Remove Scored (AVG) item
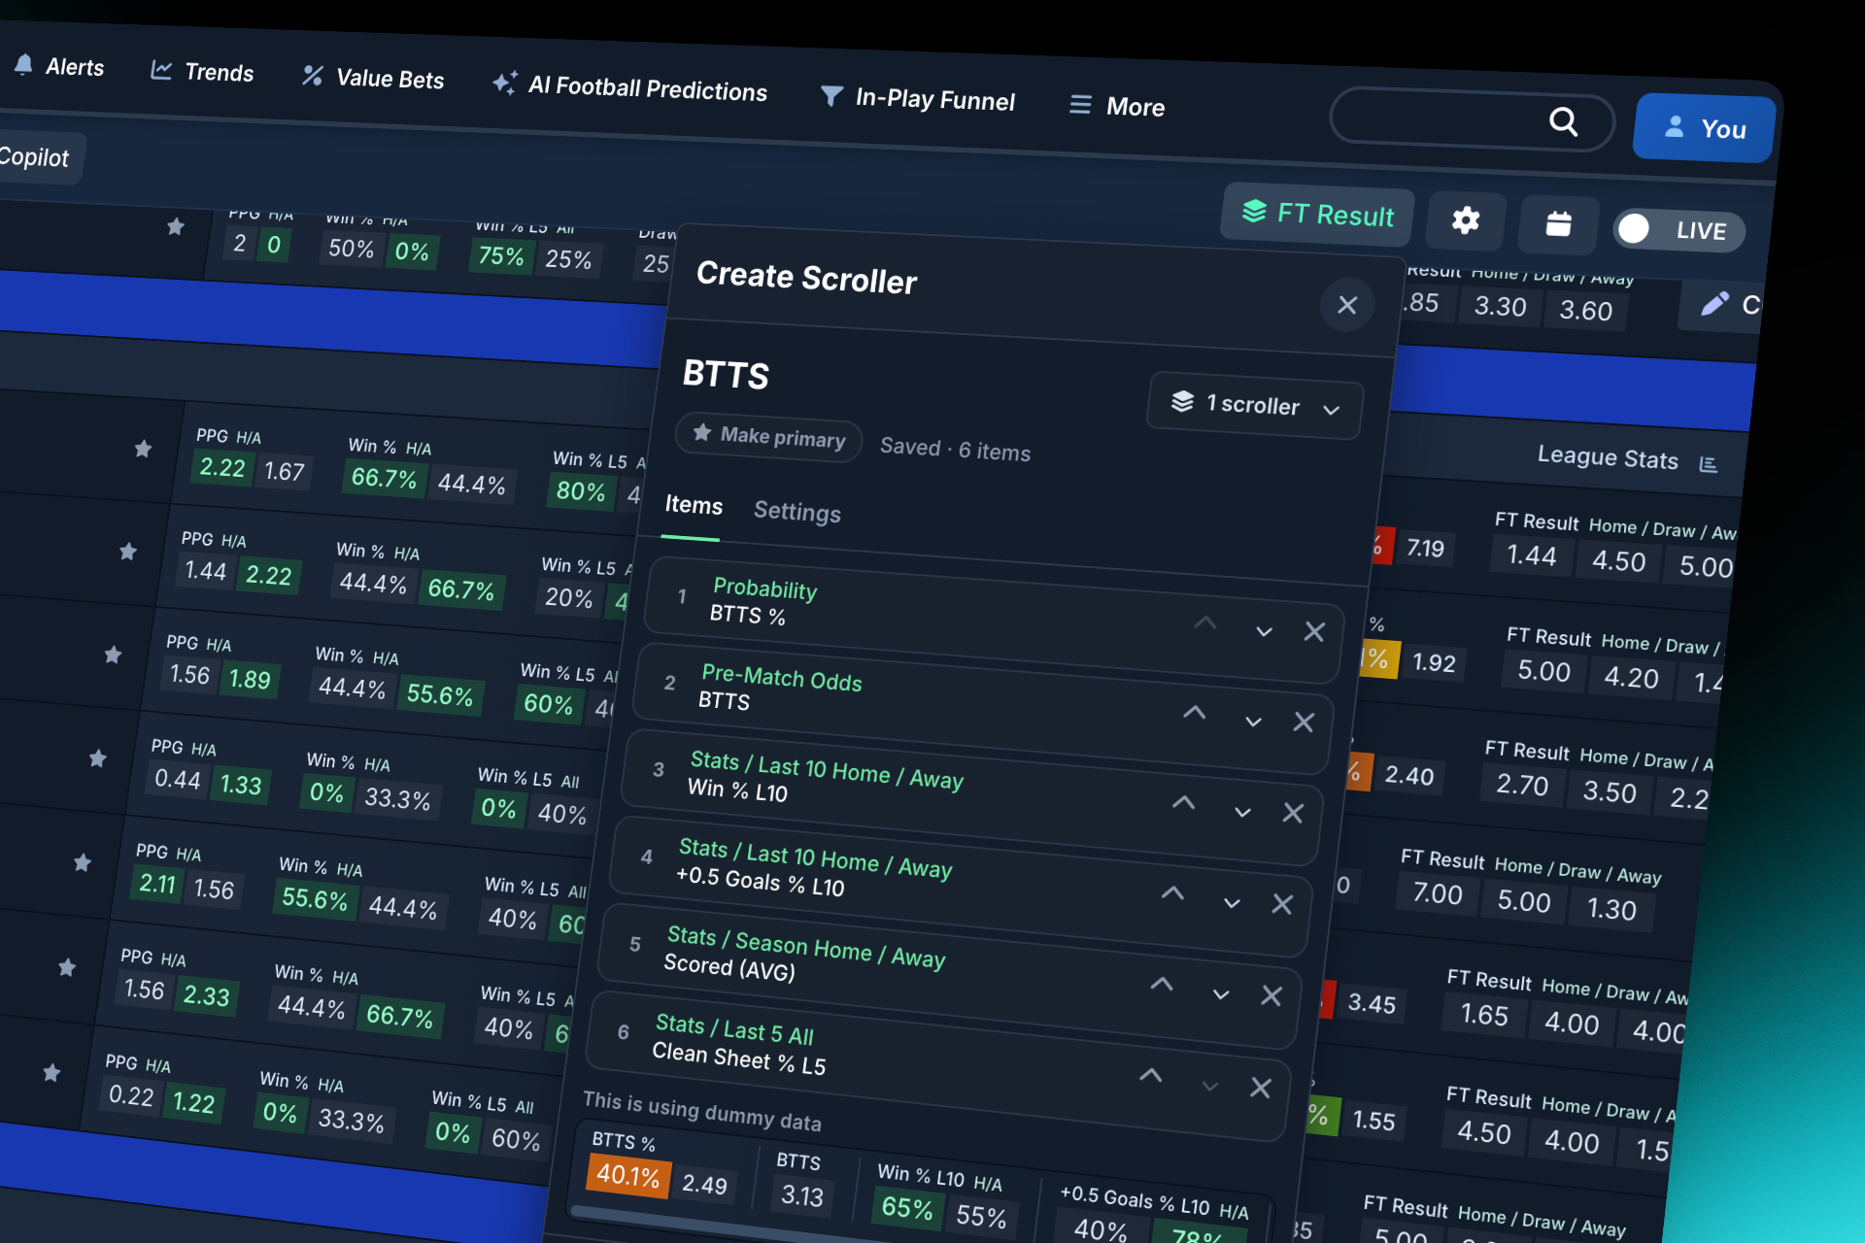 tap(1272, 995)
